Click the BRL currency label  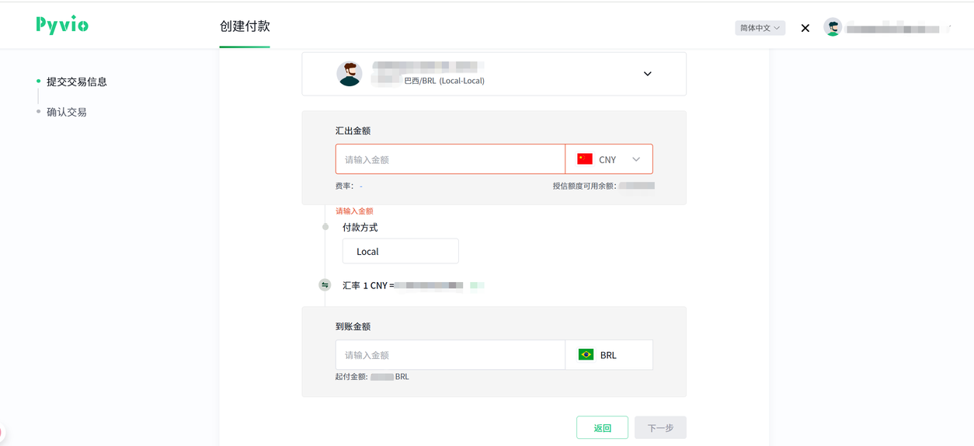[x=608, y=355]
